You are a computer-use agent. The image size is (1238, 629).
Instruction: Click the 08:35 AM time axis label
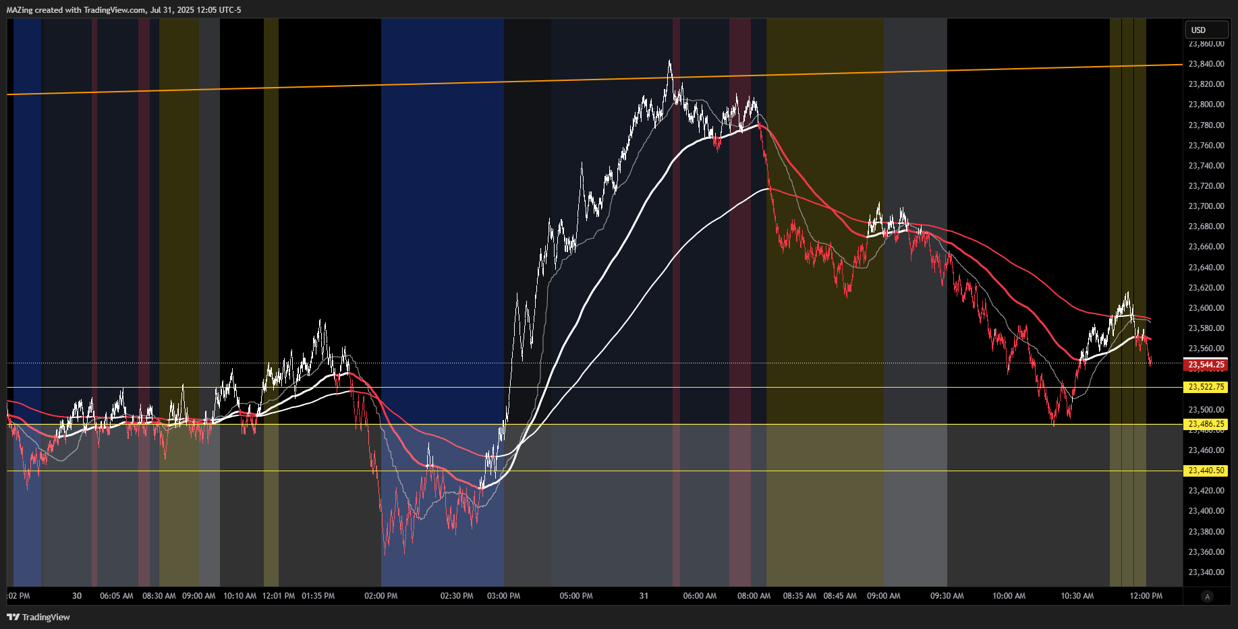799,596
